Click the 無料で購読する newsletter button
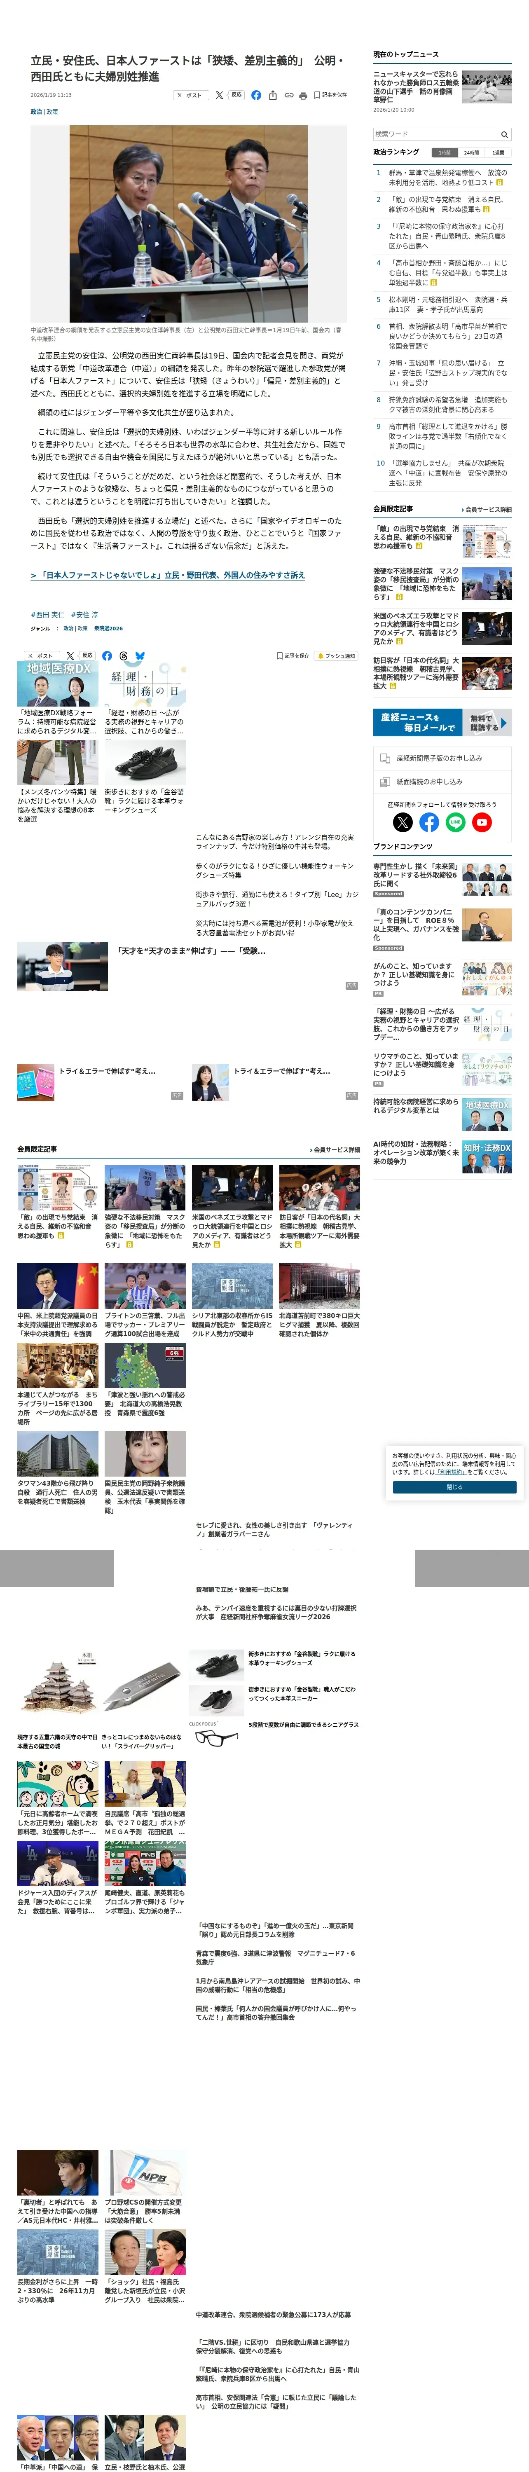 pyautogui.click(x=487, y=722)
